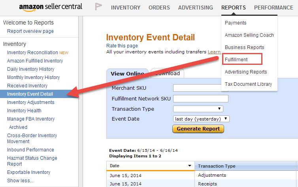Click June 15, 2014 in Adjustments row
Viewport: 298px width, 187px height.
pos(125,176)
